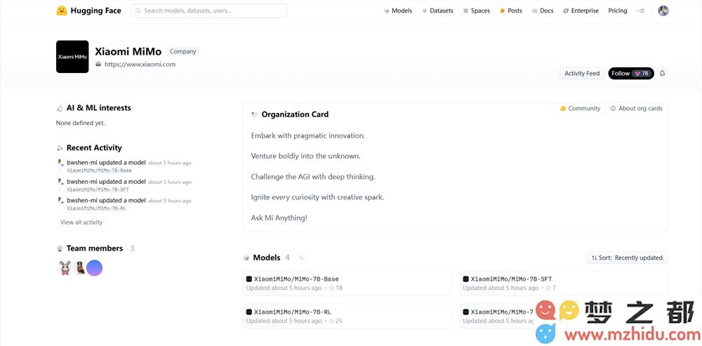Open the Enterprise navigation tab
Screen dimensions: 702x346
pyautogui.click(x=581, y=11)
